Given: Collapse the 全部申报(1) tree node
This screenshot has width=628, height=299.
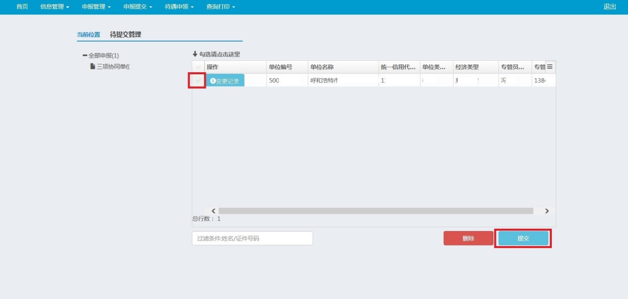Looking at the screenshot, I should (x=85, y=55).
